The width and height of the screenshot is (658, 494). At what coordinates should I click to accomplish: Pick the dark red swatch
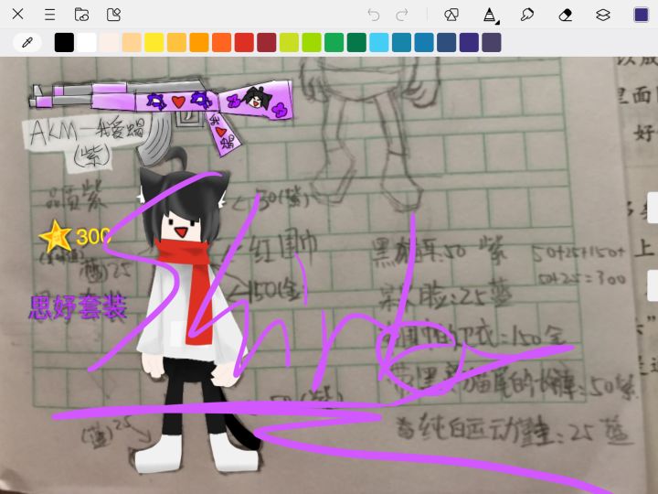click(x=267, y=42)
